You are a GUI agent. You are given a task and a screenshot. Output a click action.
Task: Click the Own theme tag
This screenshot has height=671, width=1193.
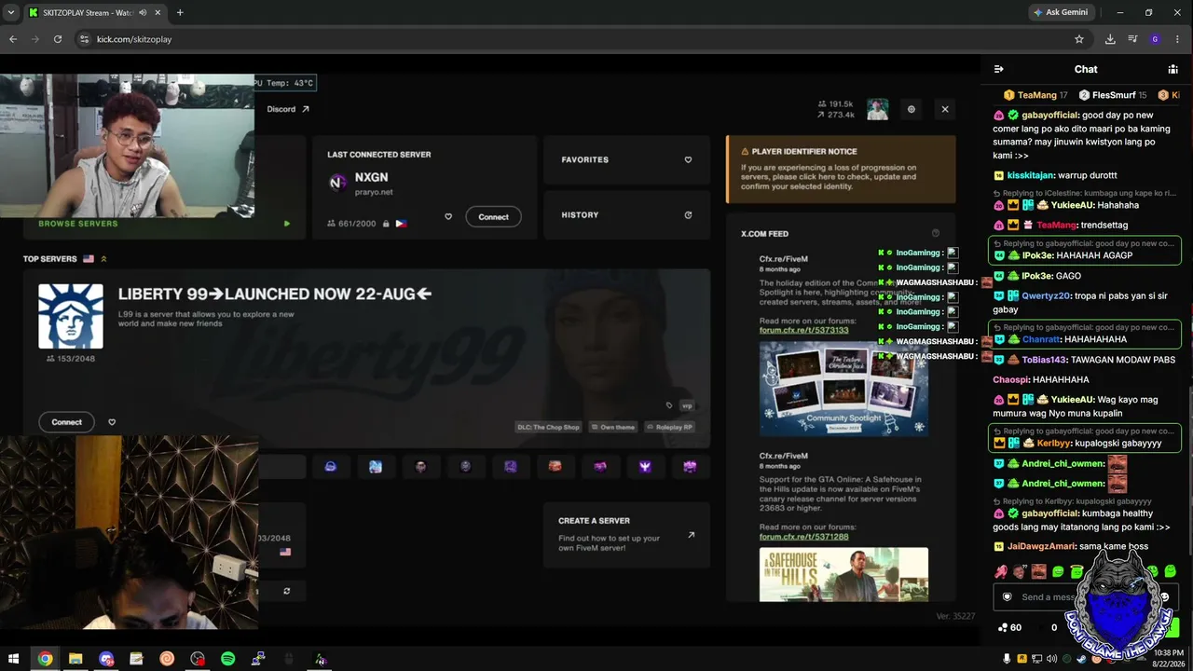click(x=613, y=427)
